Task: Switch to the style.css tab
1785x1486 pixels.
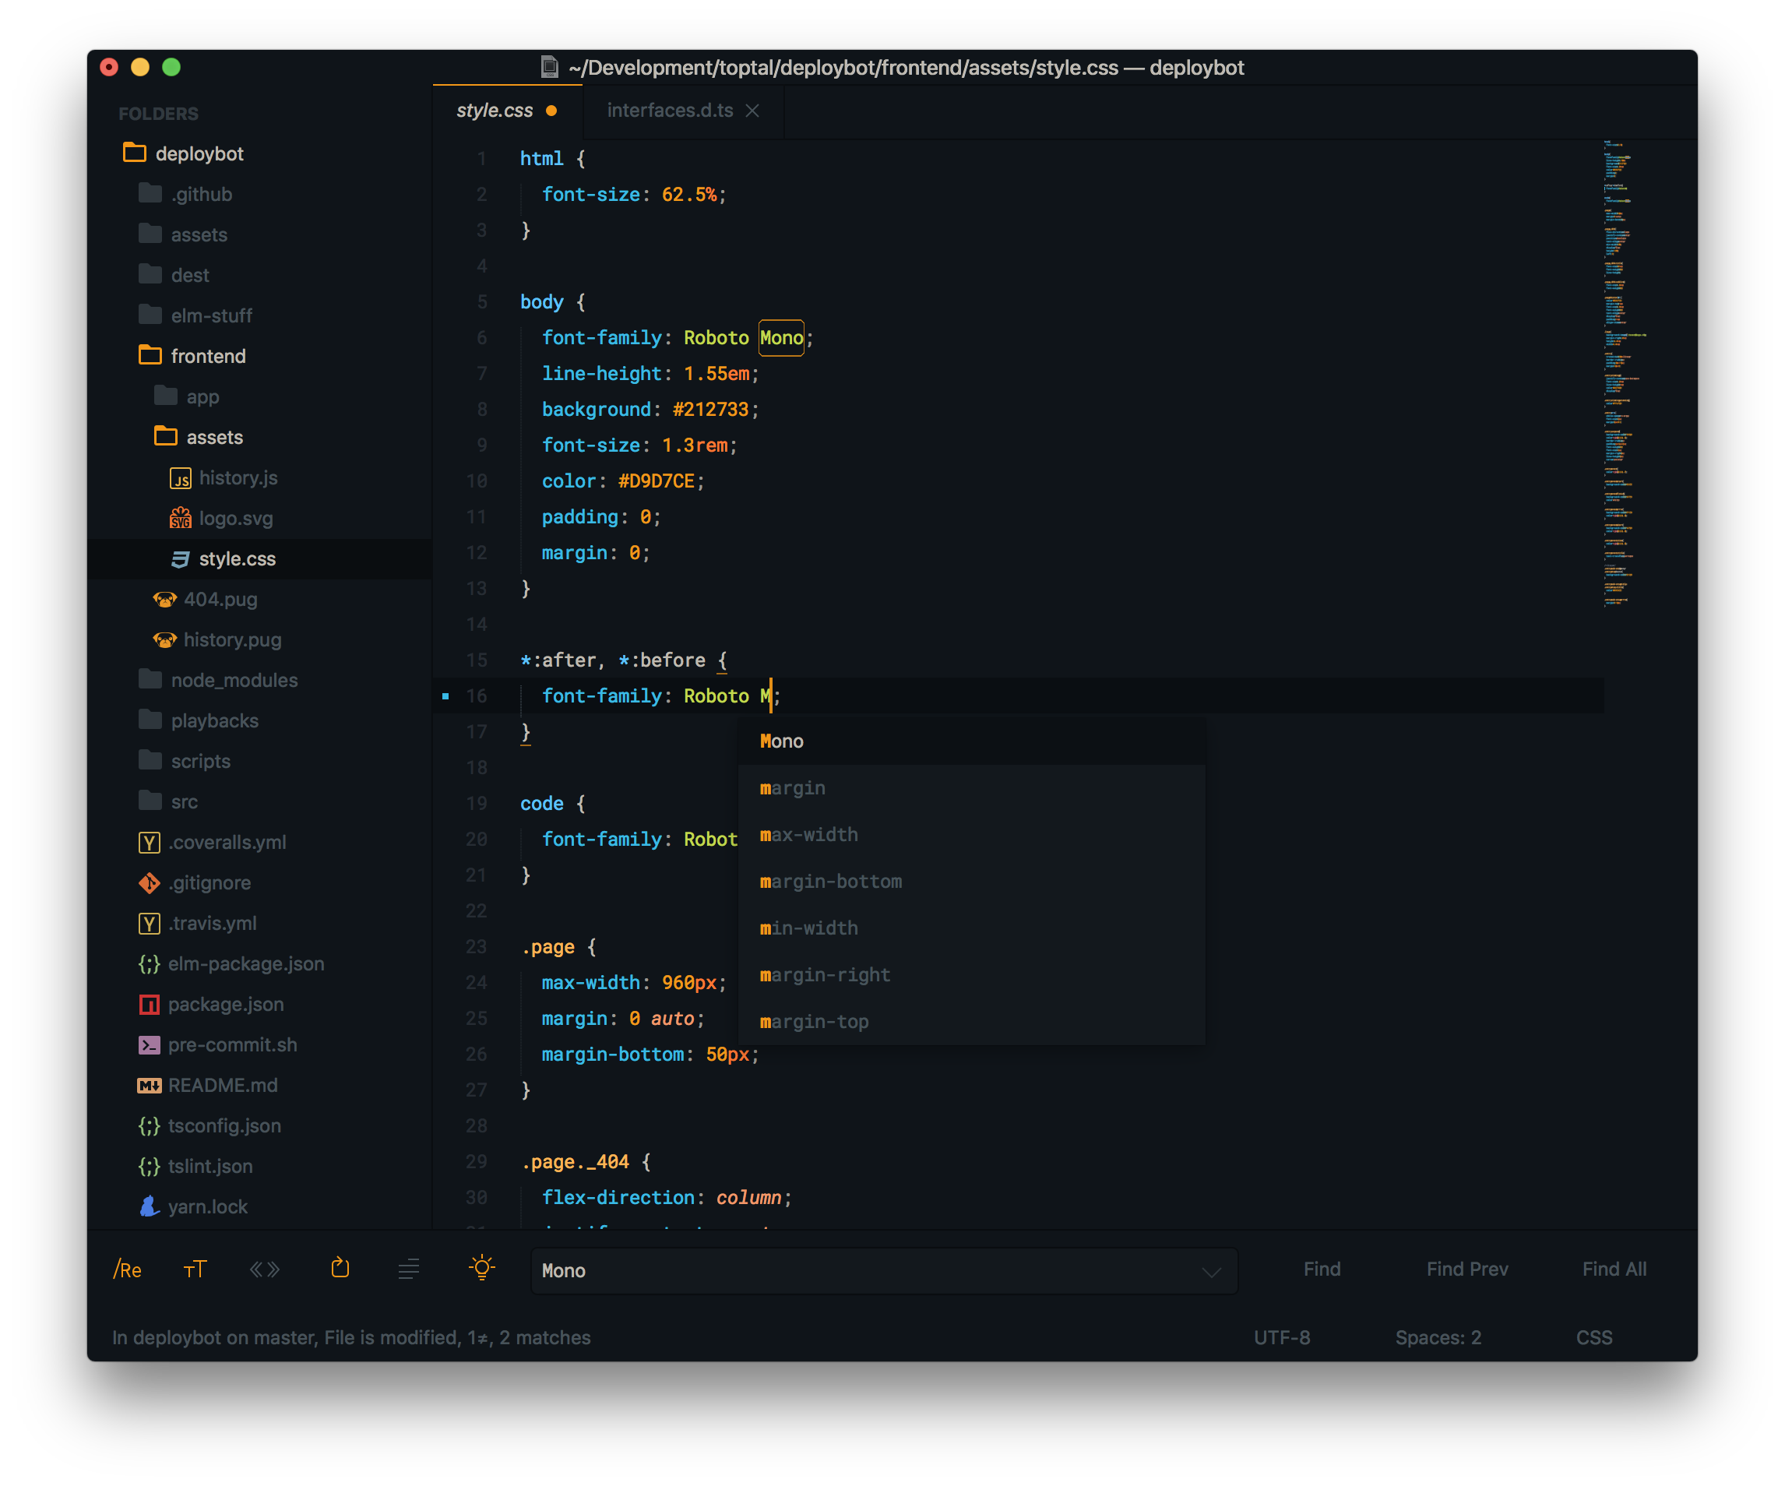Action: pyautogui.click(x=495, y=111)
